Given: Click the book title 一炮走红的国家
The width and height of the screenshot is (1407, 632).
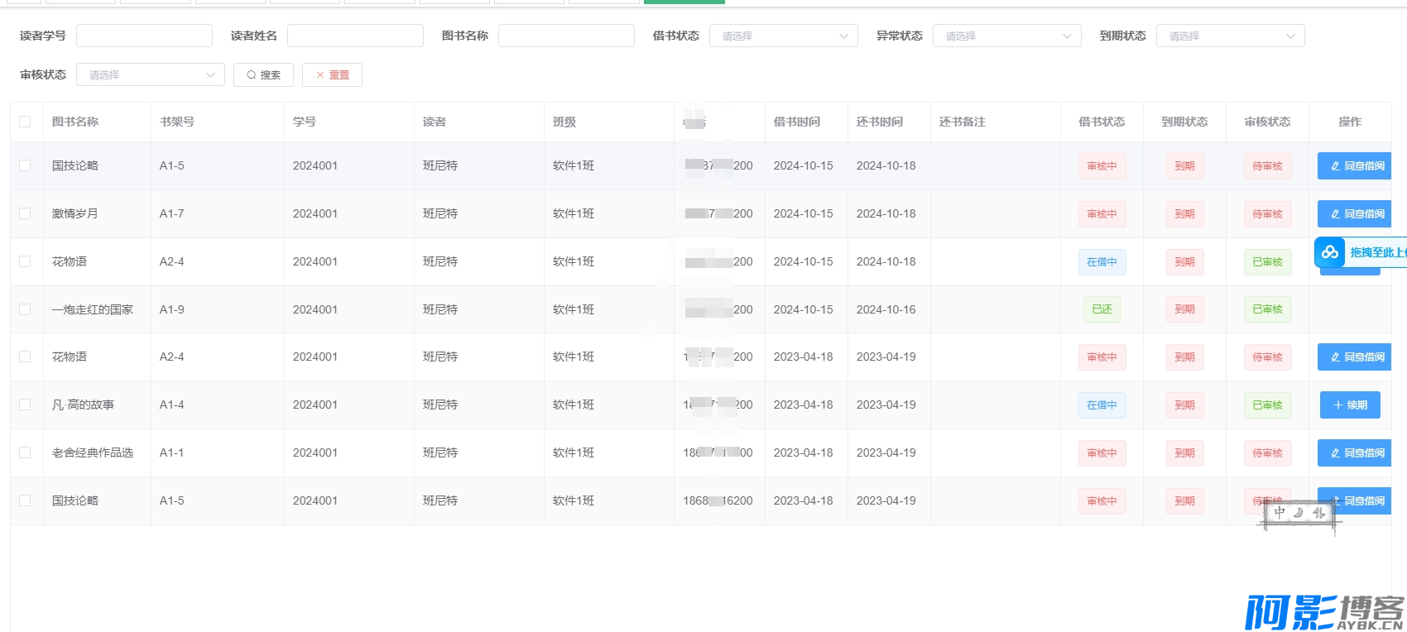Looking at the screenshot, I should click(x=93, y=309).
